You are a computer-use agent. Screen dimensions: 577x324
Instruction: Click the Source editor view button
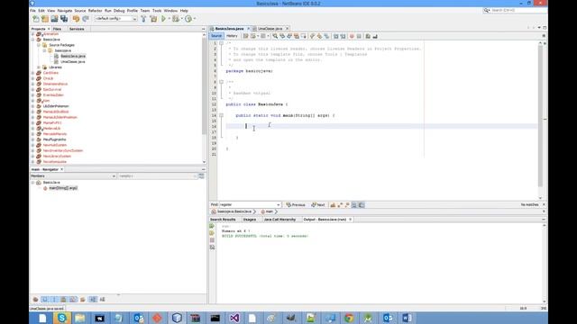(x=216, y=36)
